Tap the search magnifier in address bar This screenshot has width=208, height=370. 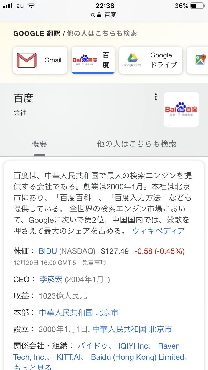pos(93,15)
